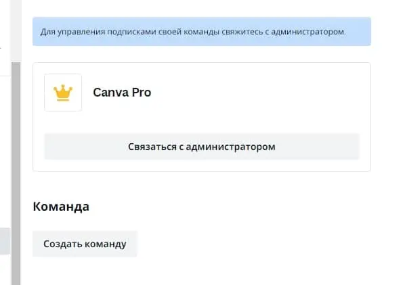The image size is (405, 285).
Task: Click the blue admin subscription notice banner
Action: point(202,32)
